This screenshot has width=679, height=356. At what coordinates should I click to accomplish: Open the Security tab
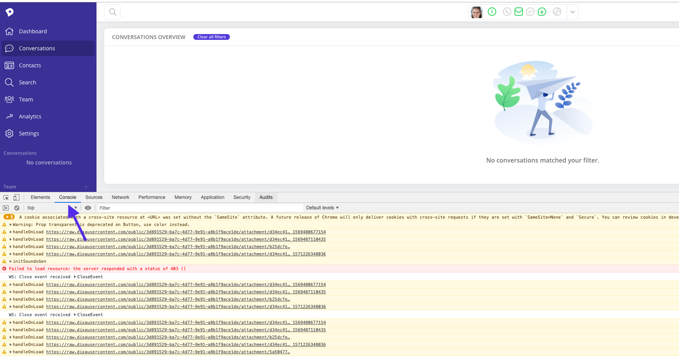[x=242, y=197]
